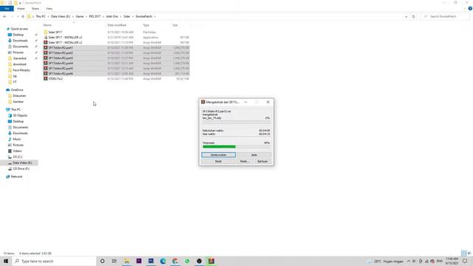
Task: Click PES 2017 in the address breadcrumb
Action: [95, 16]
